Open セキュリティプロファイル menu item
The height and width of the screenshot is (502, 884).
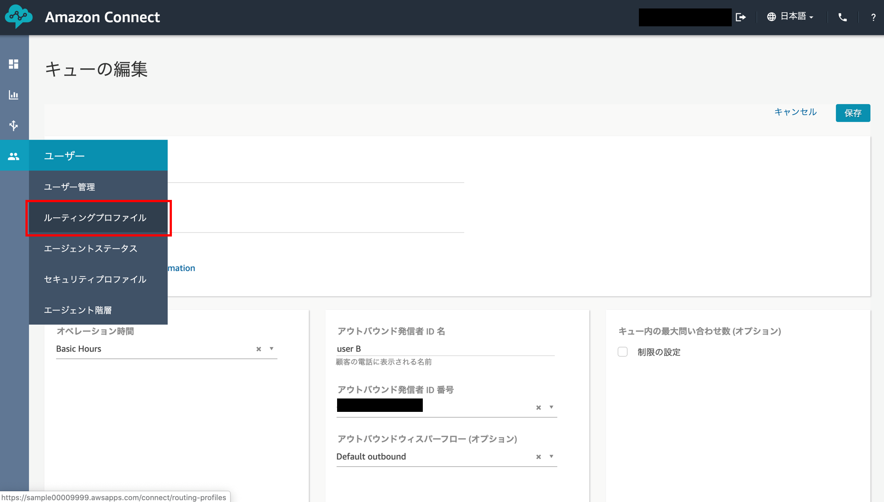98,279
